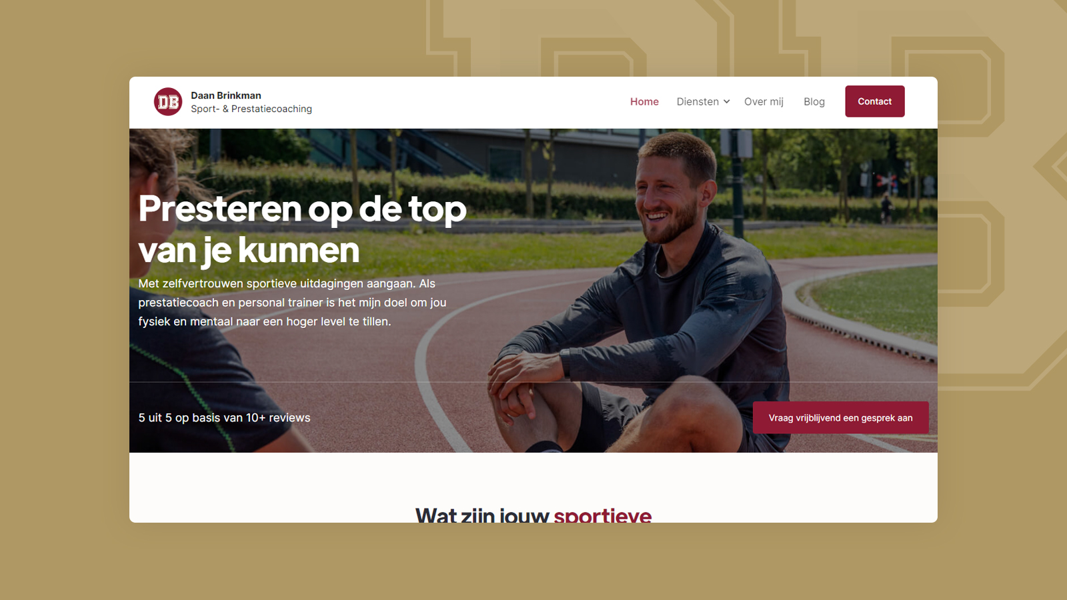The image size is (1067, 600).
Task: Click the hero paragraph about zelfvertrouwen
Action: click(292, 303)
